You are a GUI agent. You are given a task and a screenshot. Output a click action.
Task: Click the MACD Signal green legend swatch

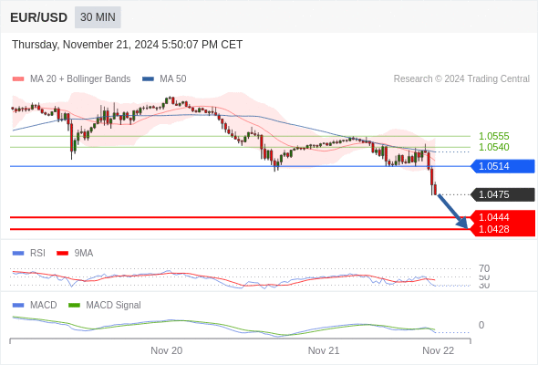(x=74, y=306)
